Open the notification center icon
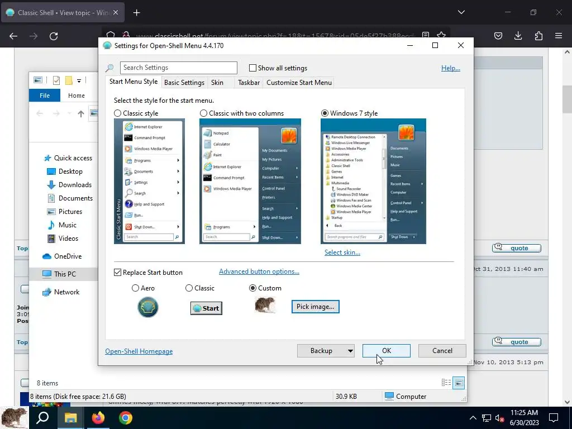 (x=554, y=418)
